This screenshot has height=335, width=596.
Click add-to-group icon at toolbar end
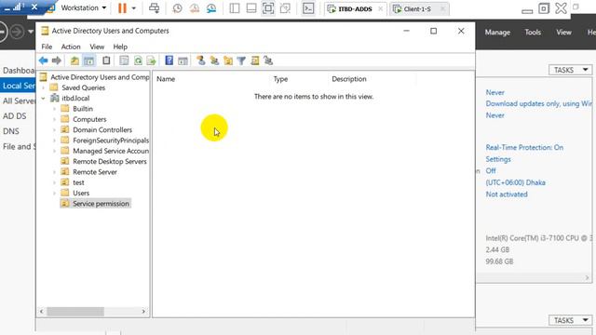tap(268, 60)
